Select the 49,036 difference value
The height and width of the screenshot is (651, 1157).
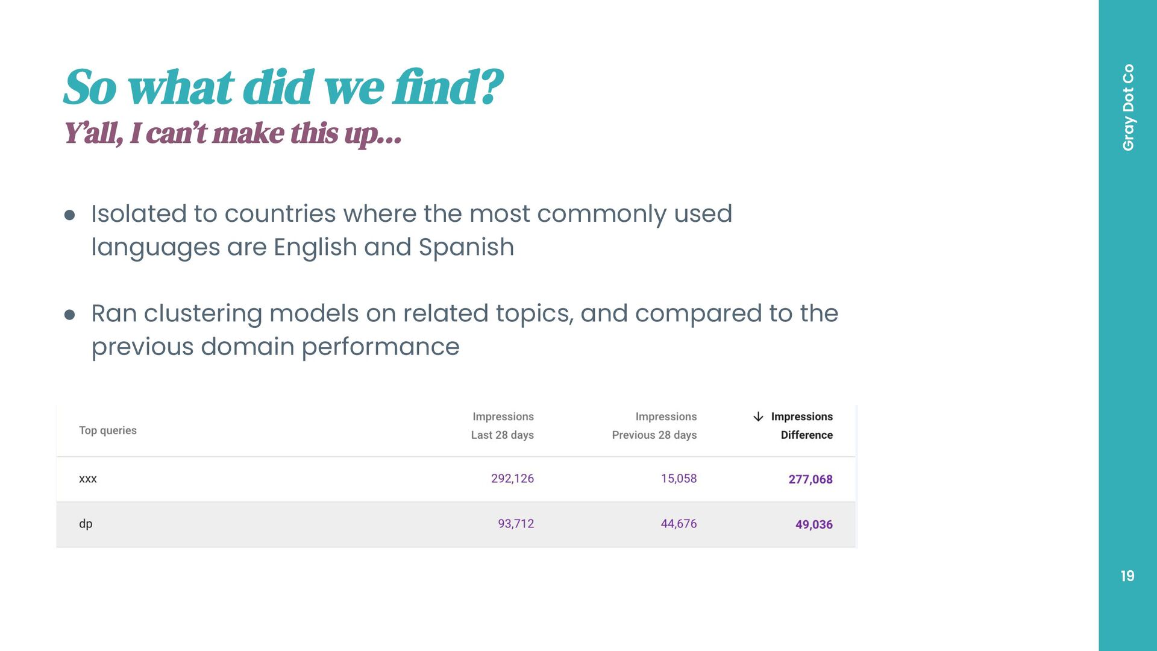tap(814, 524)
